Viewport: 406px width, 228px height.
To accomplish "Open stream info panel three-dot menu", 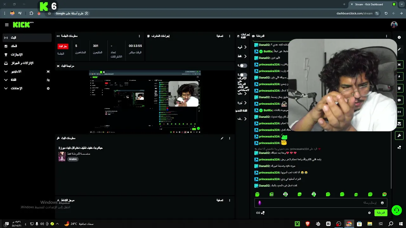I will click(230, 138).
